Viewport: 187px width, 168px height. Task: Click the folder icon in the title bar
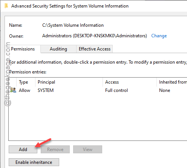(6, 6)
